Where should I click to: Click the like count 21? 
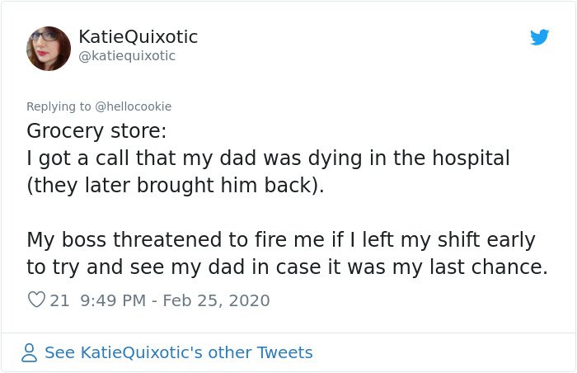point(59,300)
